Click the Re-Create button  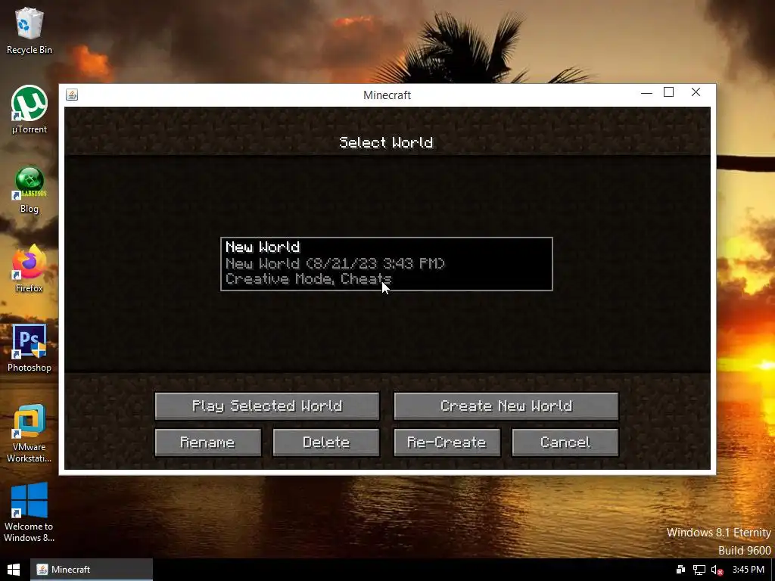pos(447,442)
